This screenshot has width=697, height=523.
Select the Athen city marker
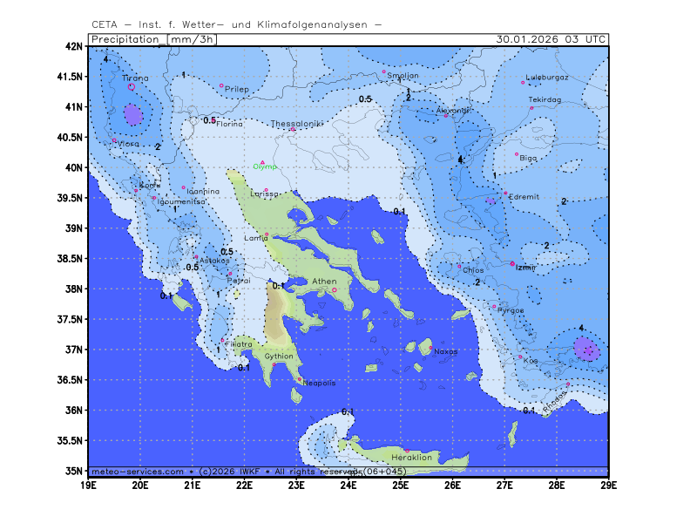coord(334,290)
